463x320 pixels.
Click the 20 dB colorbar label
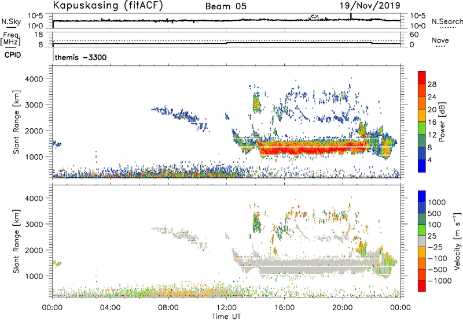point(432,110)
